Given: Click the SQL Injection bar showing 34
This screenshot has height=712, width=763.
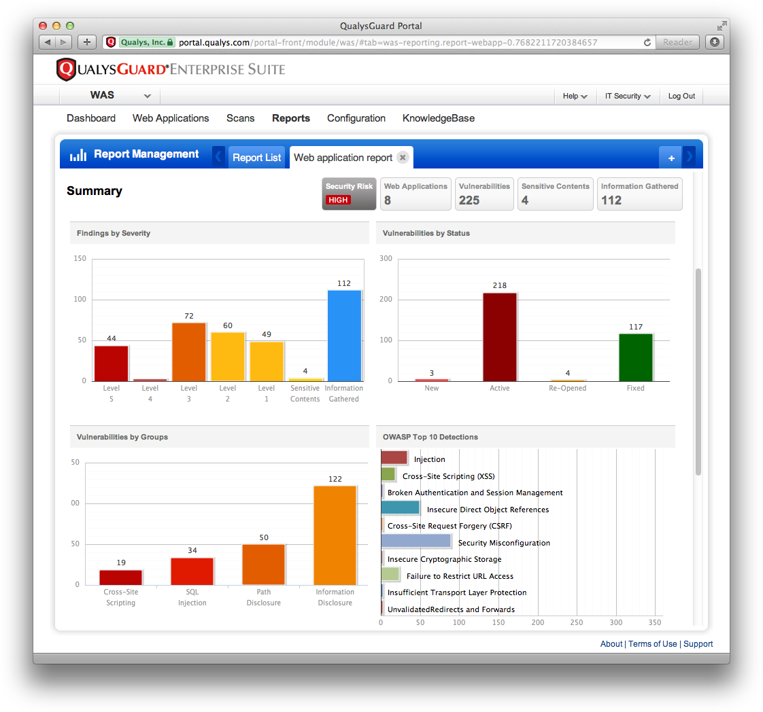Looking at the screenshot, I should (192, 571).
